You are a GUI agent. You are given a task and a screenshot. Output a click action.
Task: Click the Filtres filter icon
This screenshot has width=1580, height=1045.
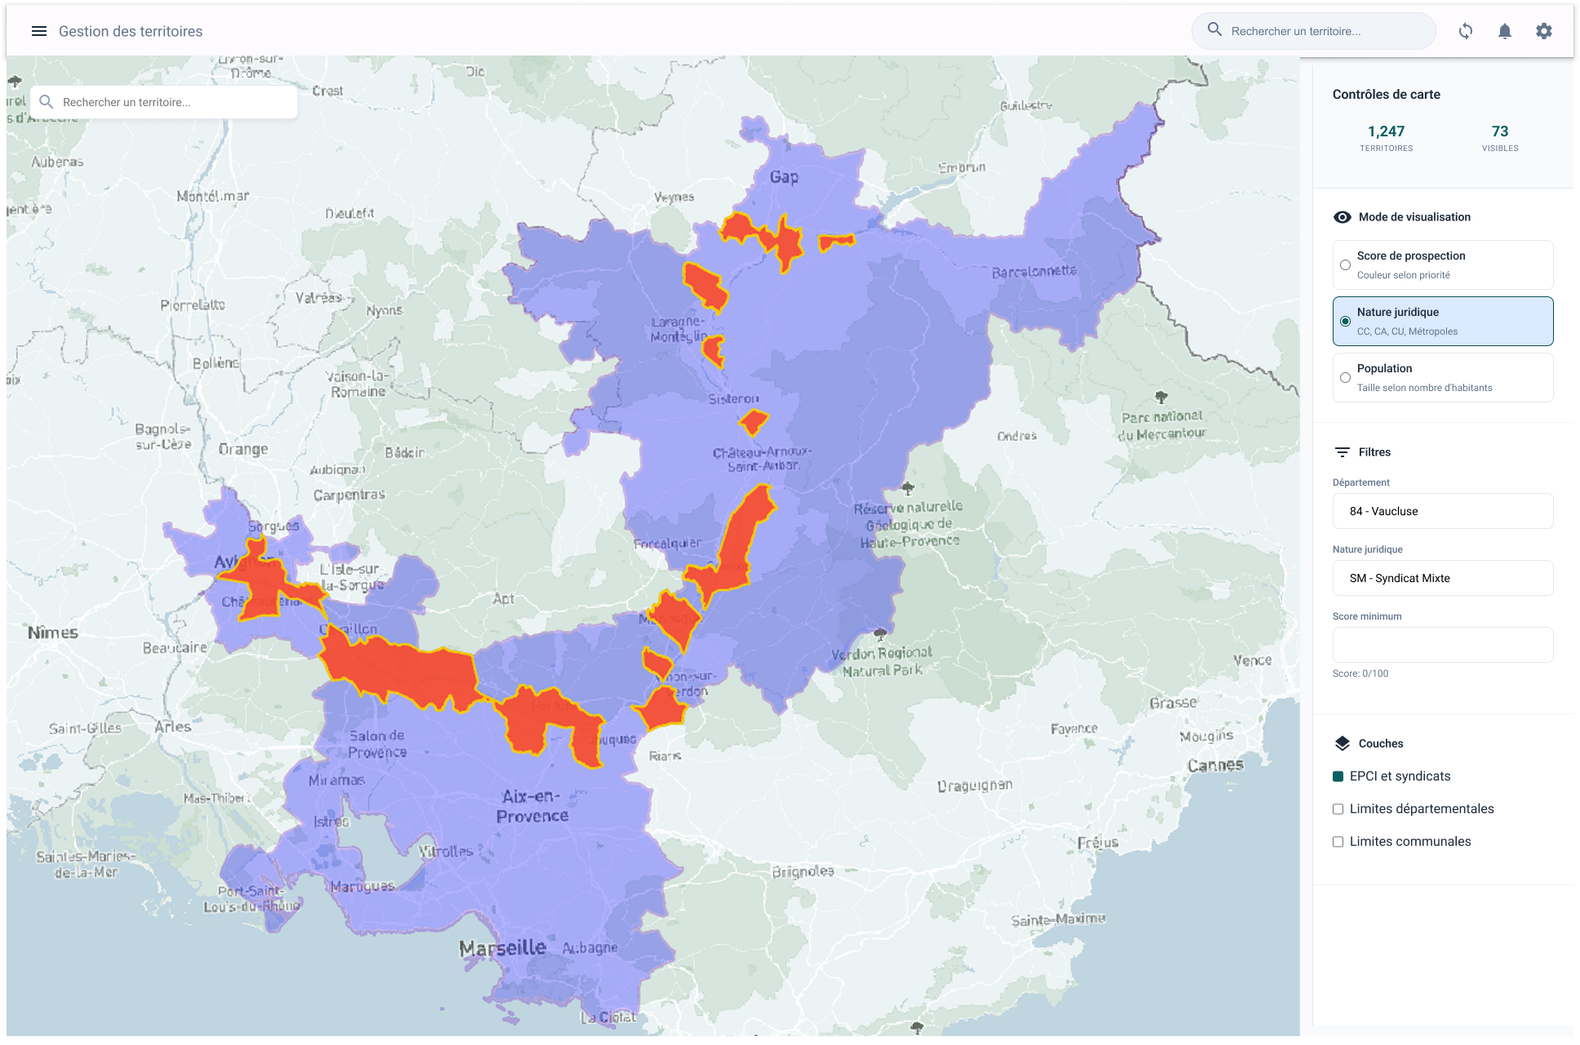[1343, 452]
